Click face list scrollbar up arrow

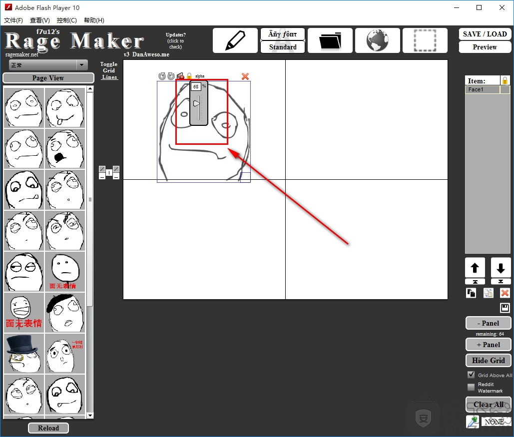(x=90, y=89)
